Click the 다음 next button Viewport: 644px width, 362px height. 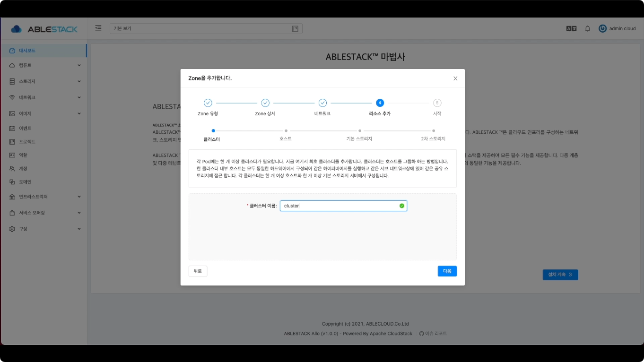[447, 271]
